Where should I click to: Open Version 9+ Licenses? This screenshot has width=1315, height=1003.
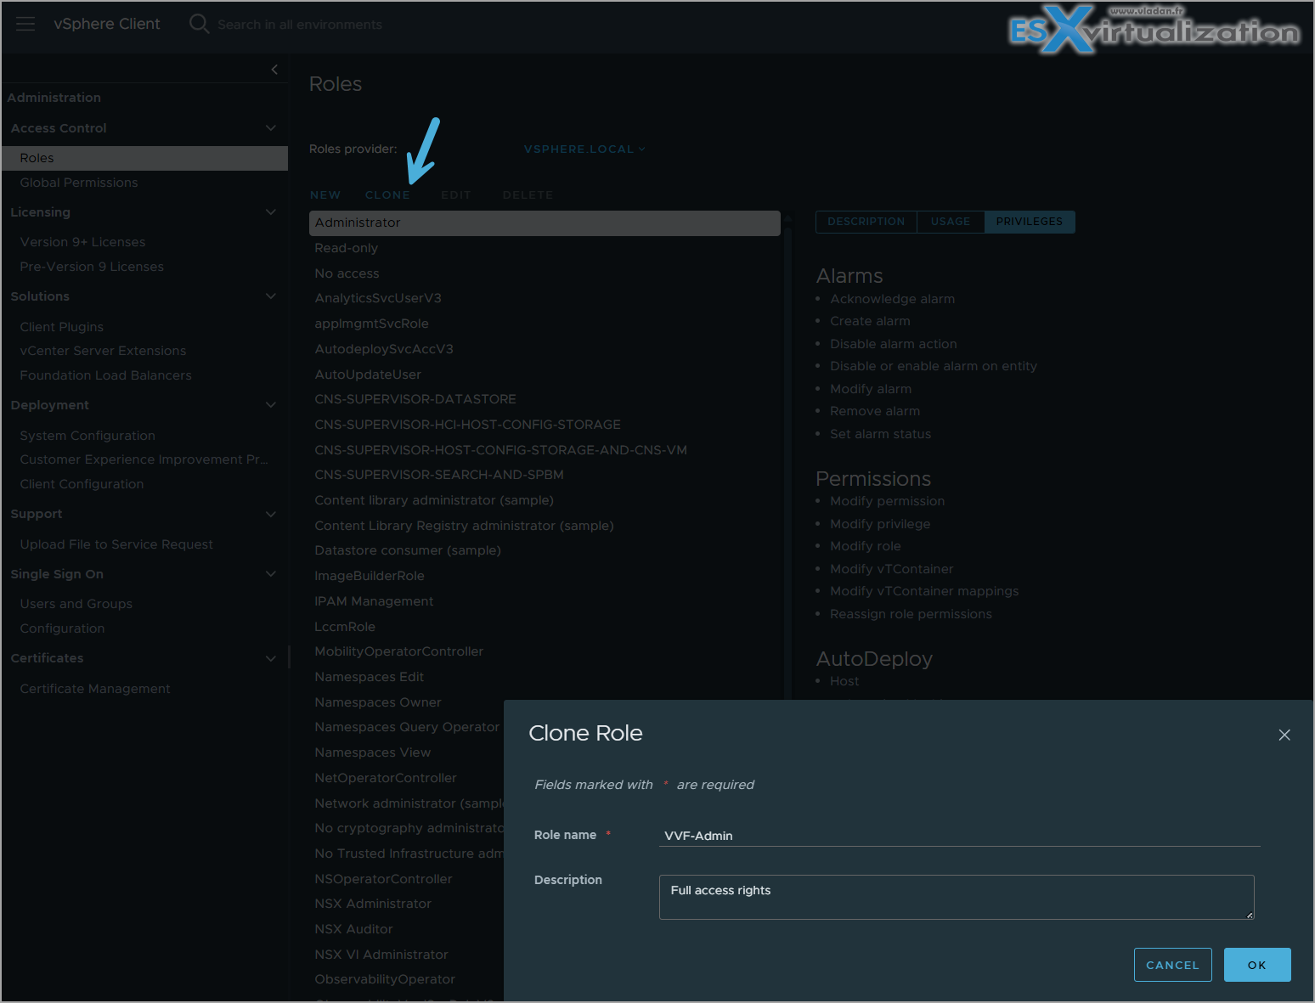tap(83, 242)
